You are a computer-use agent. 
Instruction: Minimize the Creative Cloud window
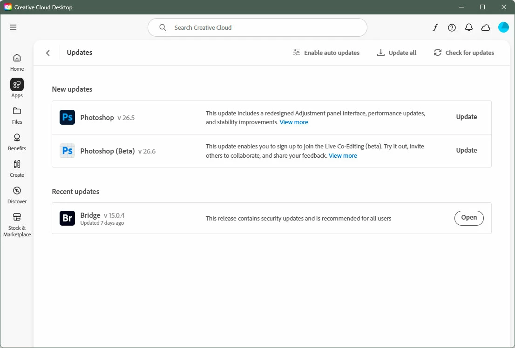pyautogui.click(x=461, y=7)
